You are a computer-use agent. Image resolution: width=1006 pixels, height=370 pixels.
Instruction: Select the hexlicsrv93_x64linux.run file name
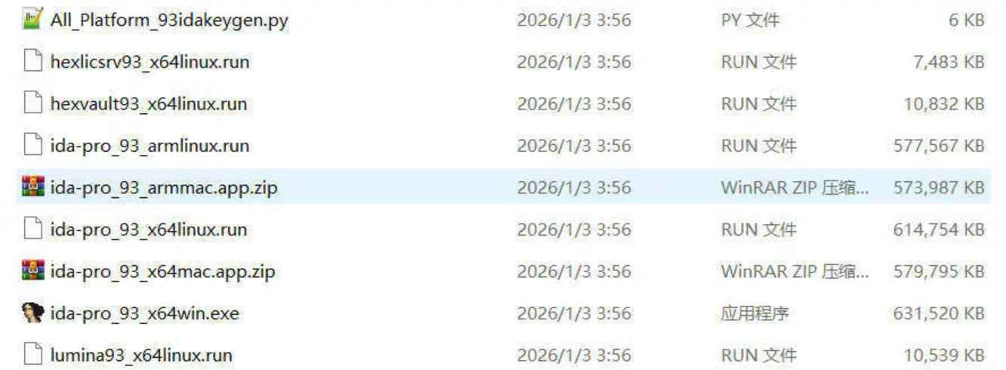[x=150, y=62]
